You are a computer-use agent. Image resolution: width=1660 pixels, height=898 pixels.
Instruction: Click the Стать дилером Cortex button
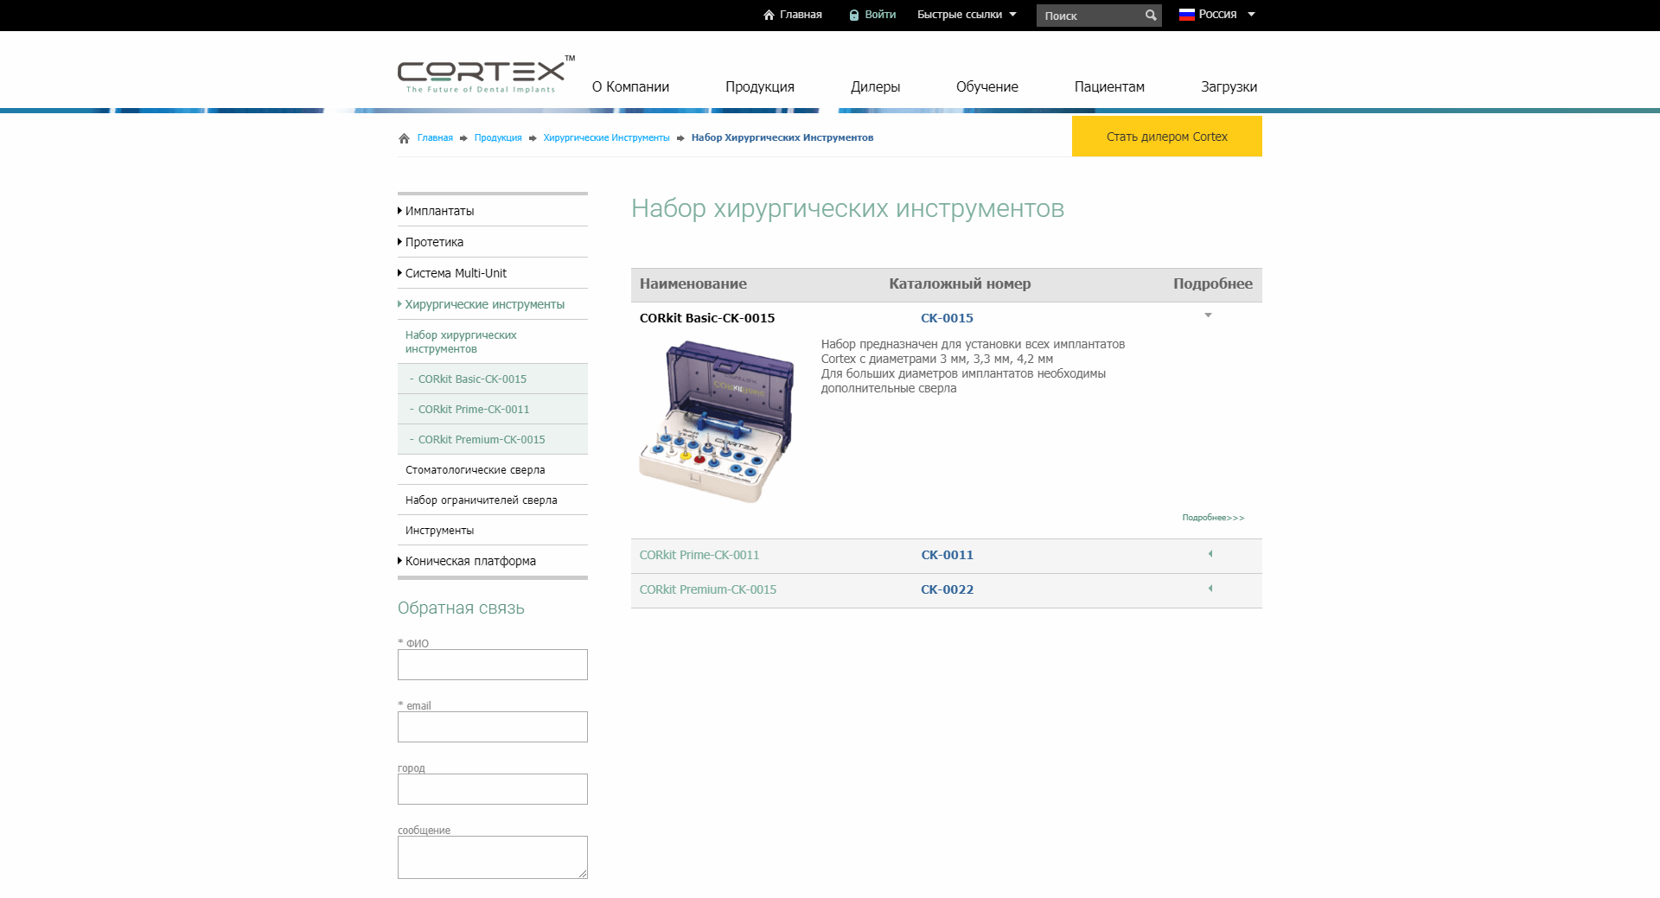[x=1167, y=137]
